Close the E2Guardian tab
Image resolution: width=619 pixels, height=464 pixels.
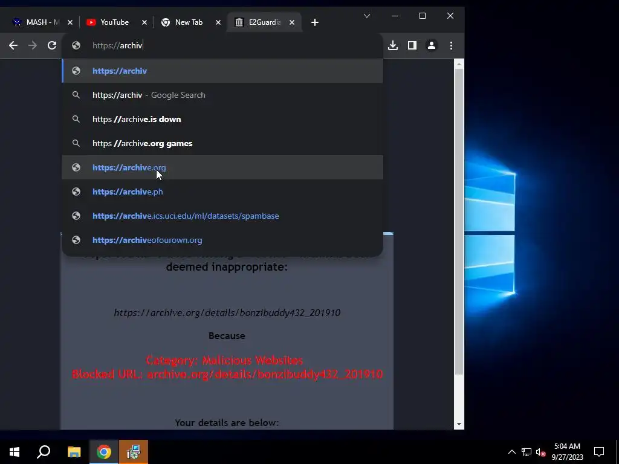click(x=292, y=22)
